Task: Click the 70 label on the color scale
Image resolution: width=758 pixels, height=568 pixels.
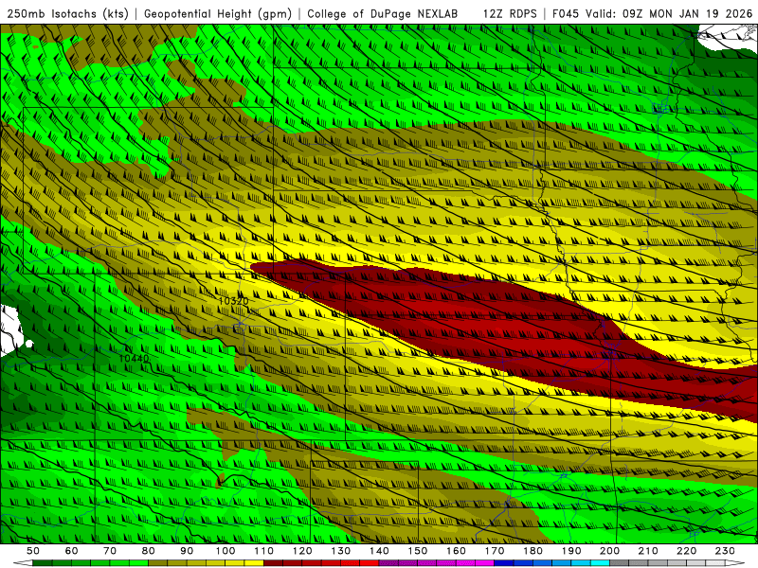Action: 110,551
